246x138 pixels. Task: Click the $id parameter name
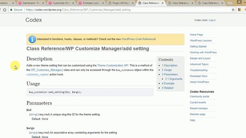click(x=29, y=110)
